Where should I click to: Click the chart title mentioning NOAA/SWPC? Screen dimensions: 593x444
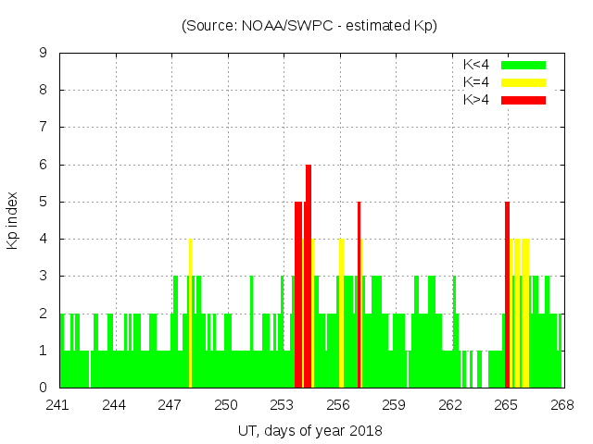tap(309, 26)
